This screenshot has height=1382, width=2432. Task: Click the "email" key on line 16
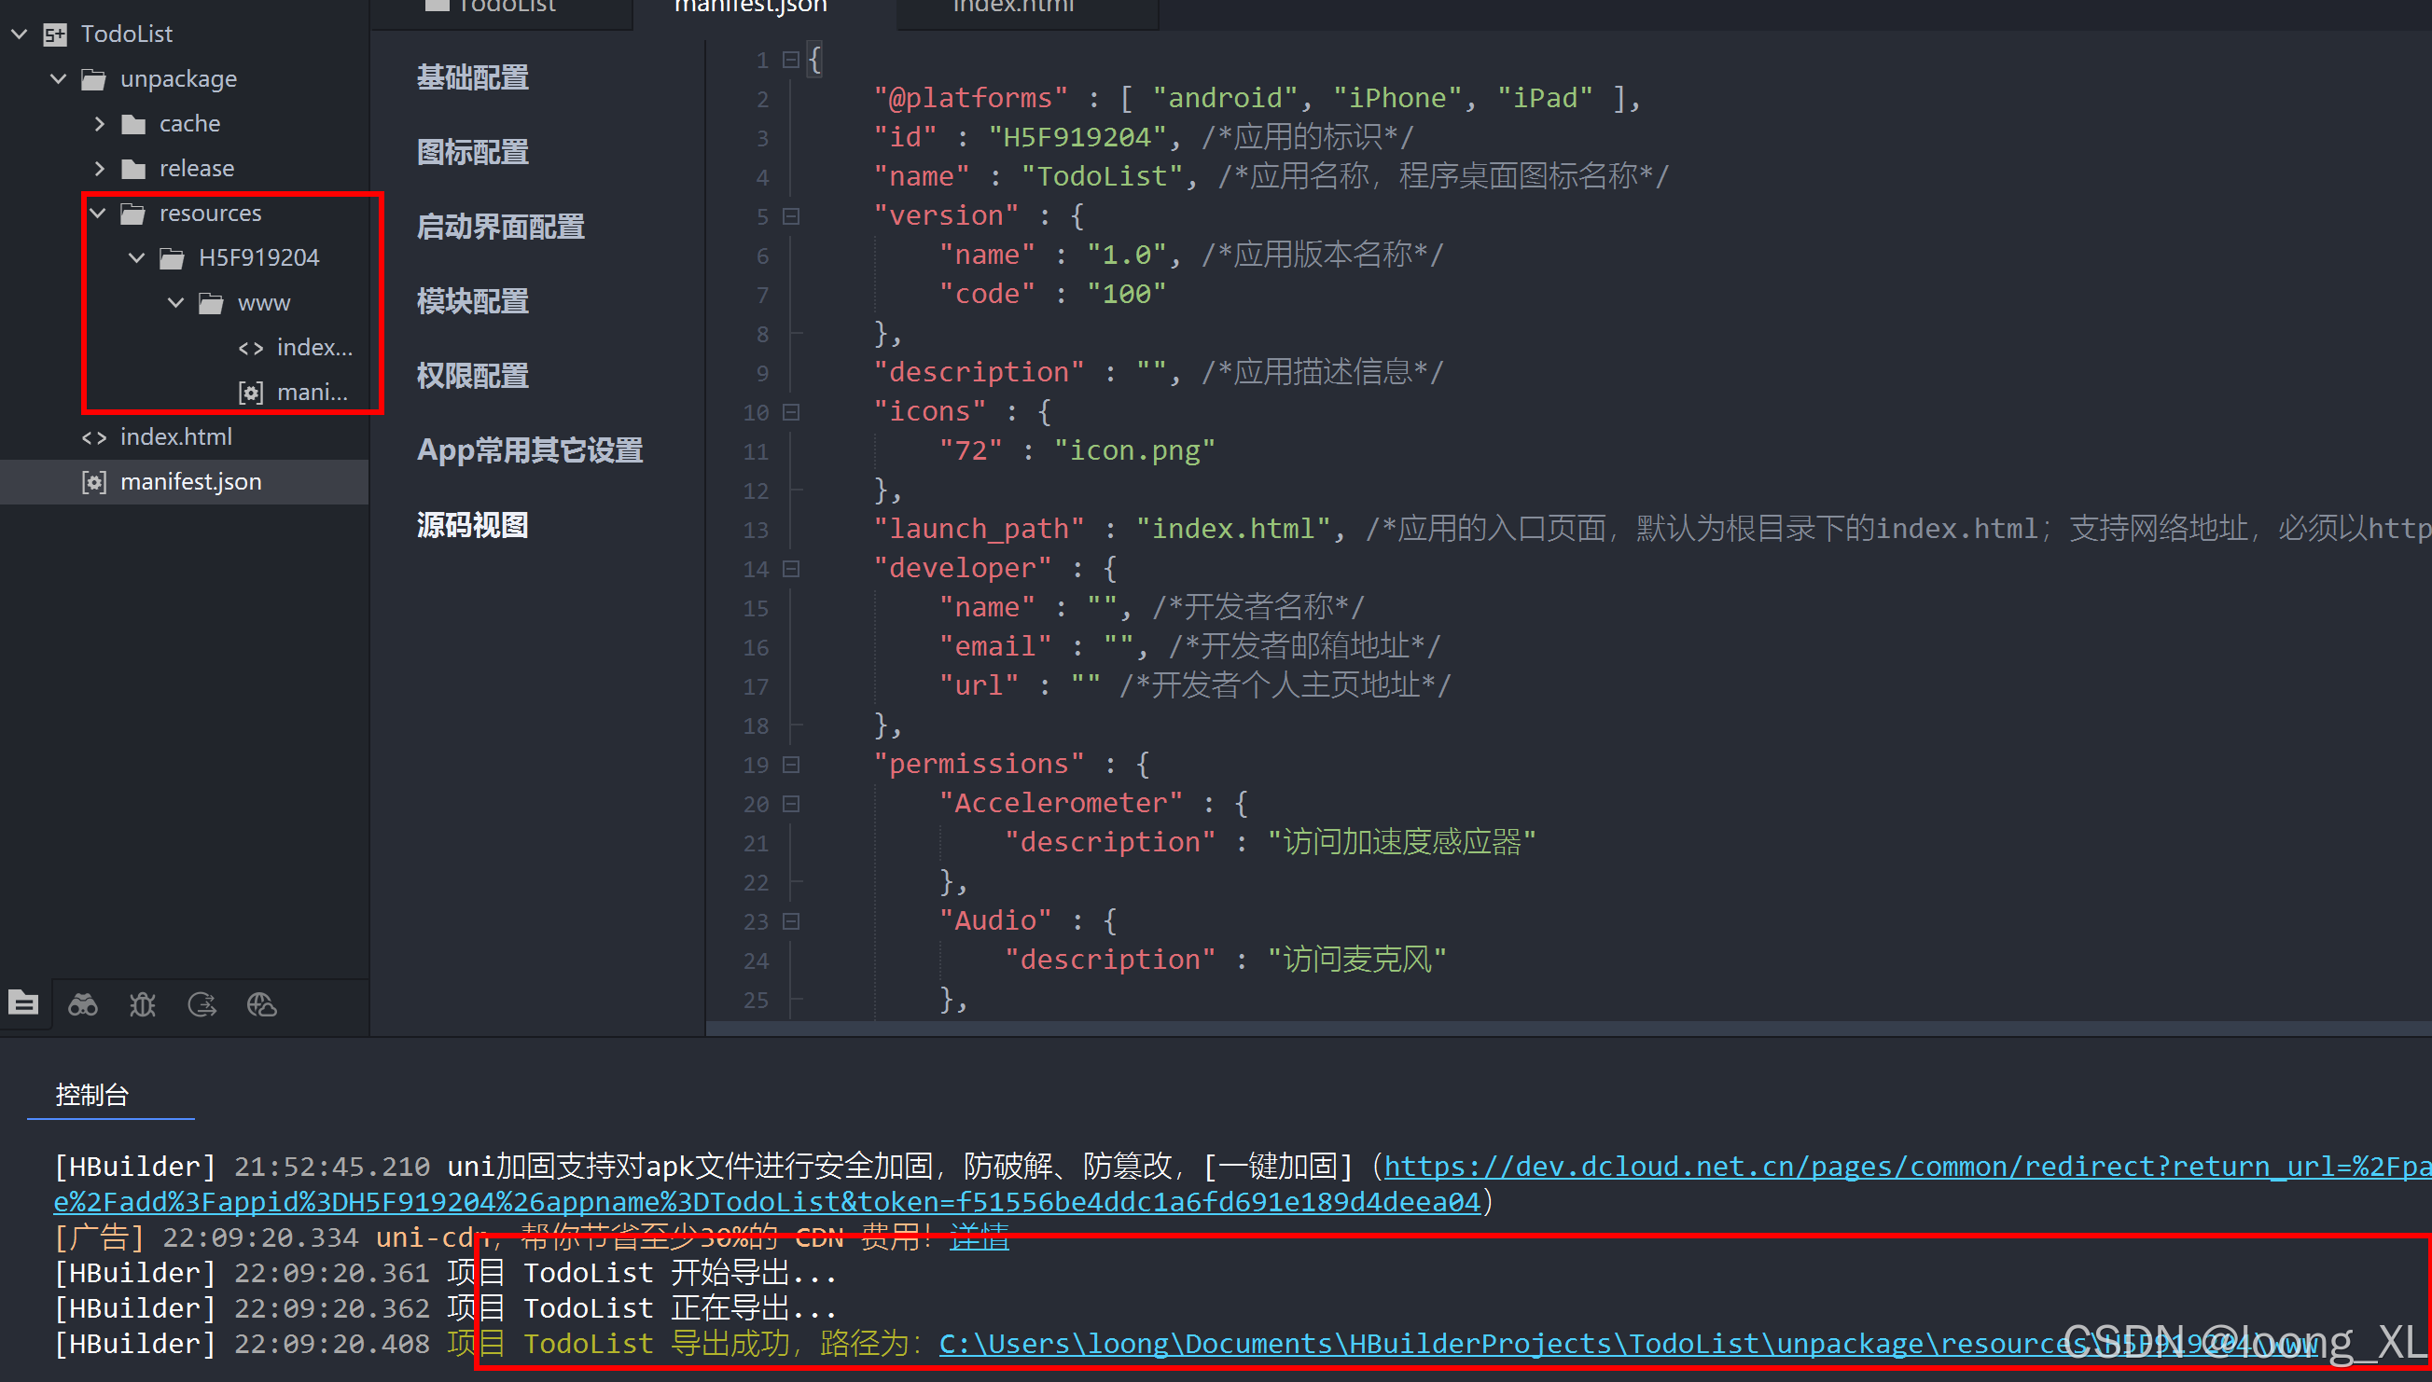coord(995,646)
